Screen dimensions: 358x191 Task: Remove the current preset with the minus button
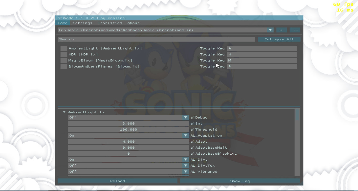point(295,30)
